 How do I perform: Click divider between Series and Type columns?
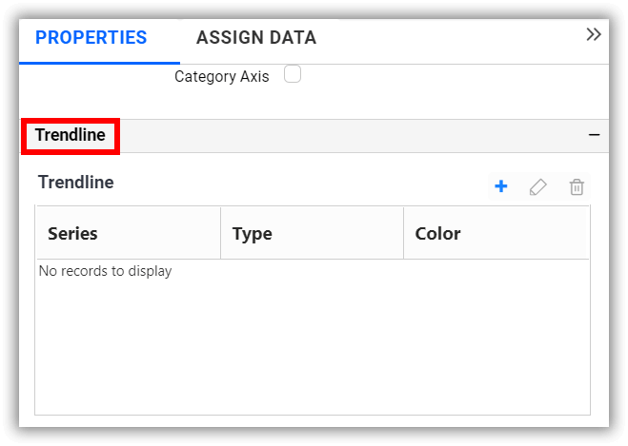[220, 234]
